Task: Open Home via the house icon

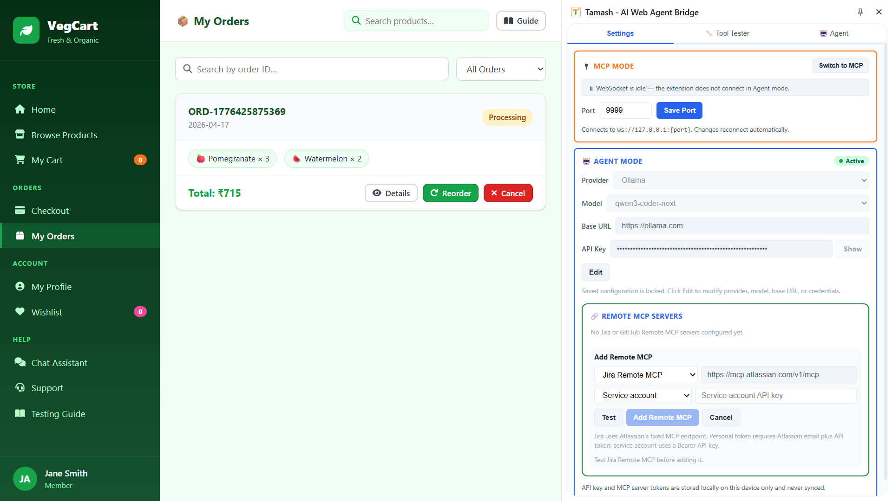Action: tap(20, 109)
